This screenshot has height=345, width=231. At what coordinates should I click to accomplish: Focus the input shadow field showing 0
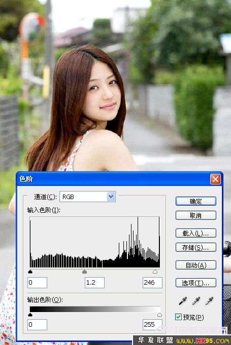click(x=37, y=283)
